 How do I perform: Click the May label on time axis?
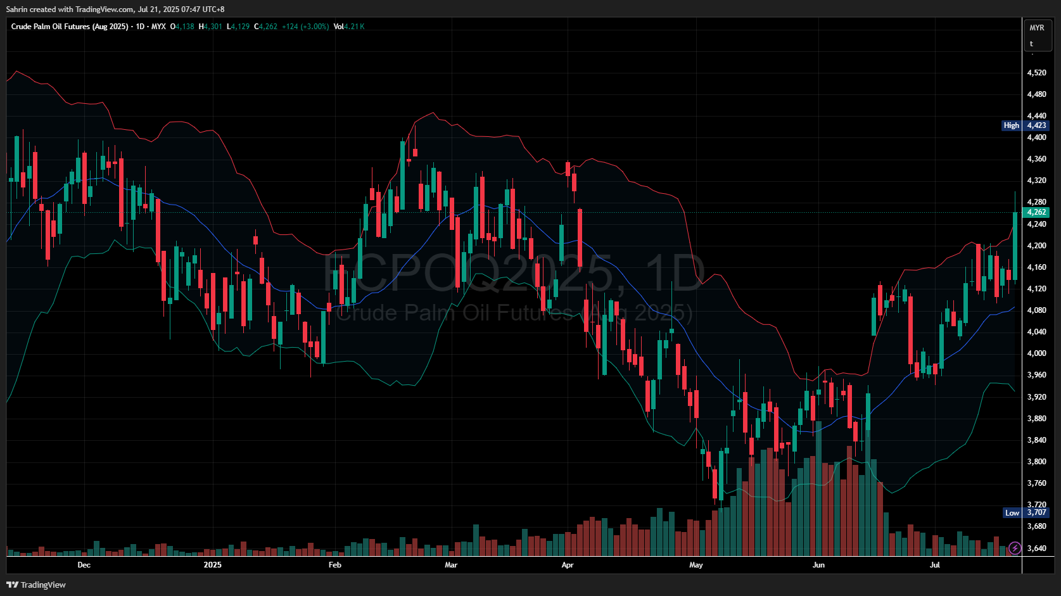696,564
